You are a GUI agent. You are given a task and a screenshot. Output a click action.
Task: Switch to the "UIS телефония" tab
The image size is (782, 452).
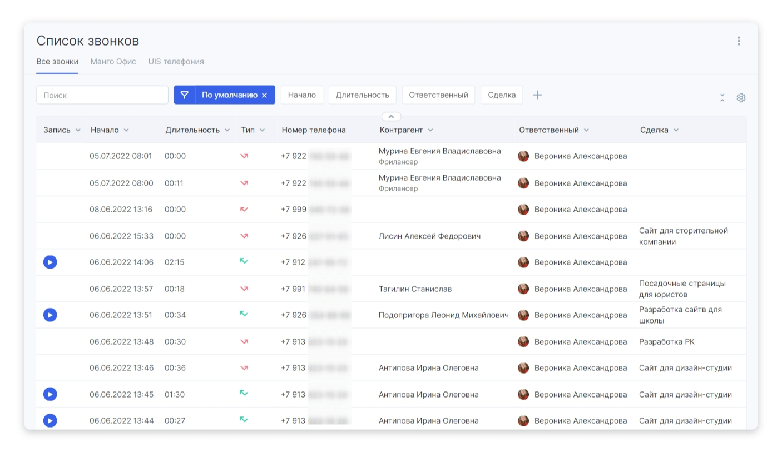[x=176, y=61]
